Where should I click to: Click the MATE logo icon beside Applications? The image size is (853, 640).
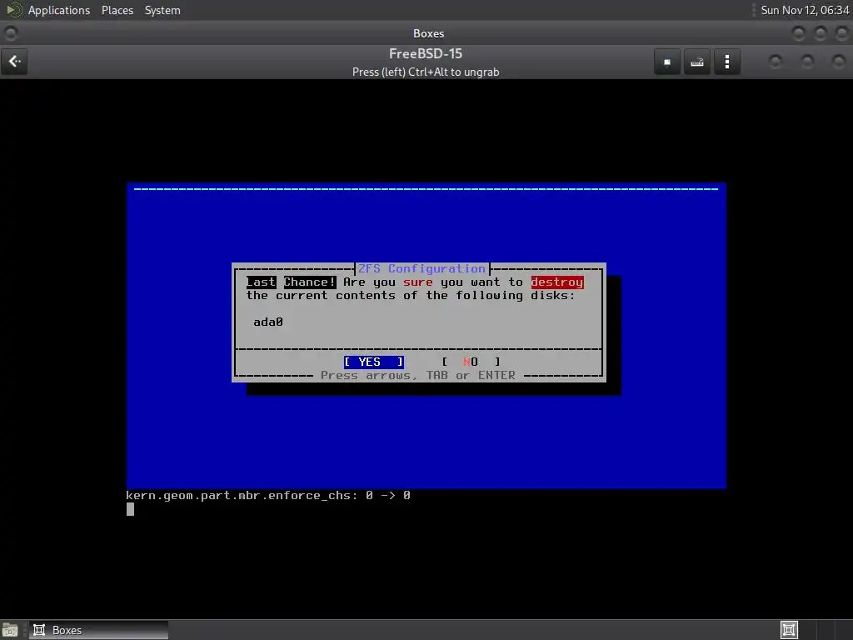click(13, 10)
